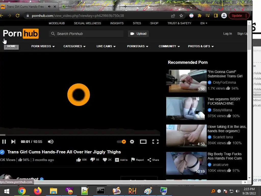This screenshot has width=261, height=196.
Task: Reload the page
Action: click(x=18, y=16)
